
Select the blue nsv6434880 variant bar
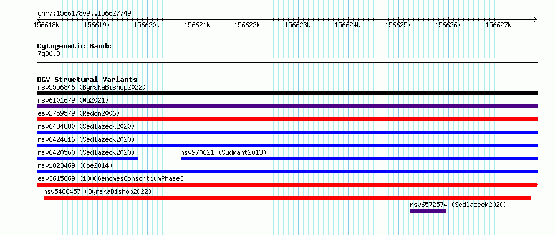tap(287, 132)
